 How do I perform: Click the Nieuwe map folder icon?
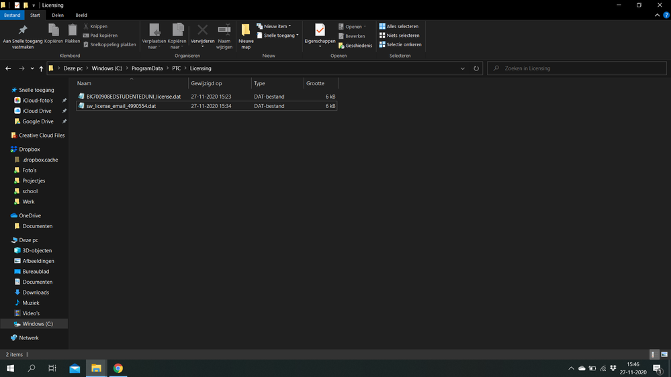click(x=246, y=31)
